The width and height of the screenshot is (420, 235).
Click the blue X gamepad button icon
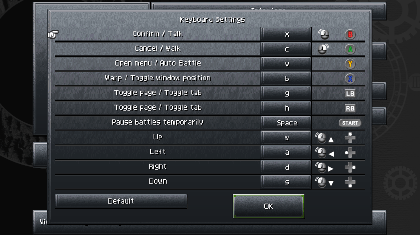pyautogui.click(x=350, y=79)
